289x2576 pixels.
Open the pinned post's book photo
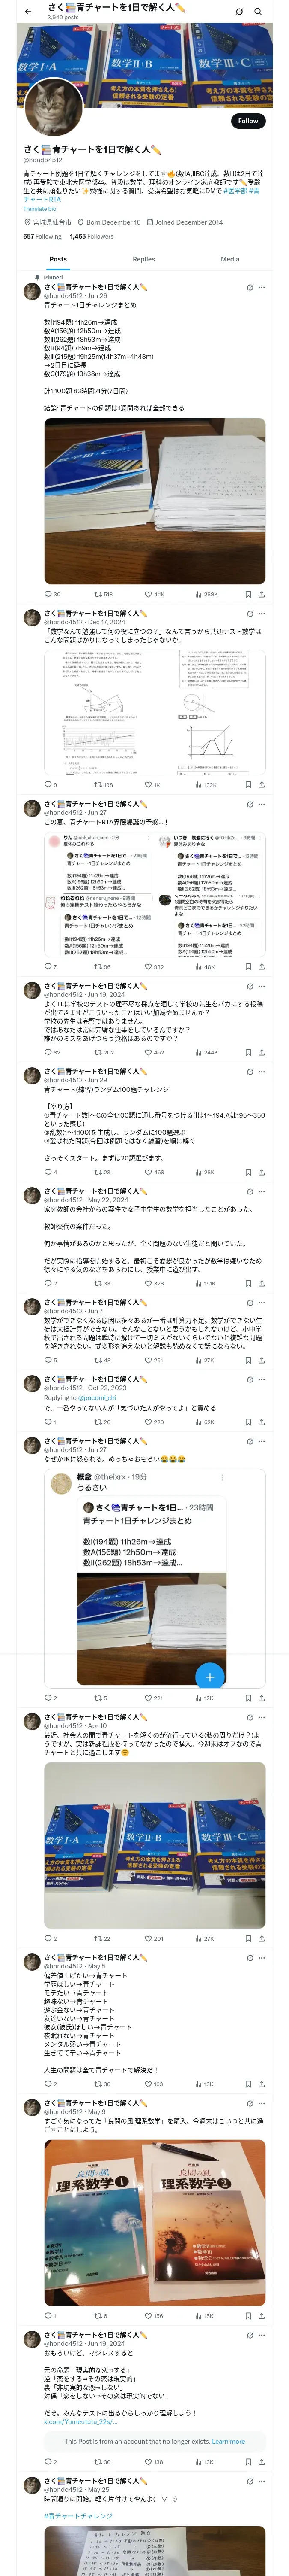155,500
